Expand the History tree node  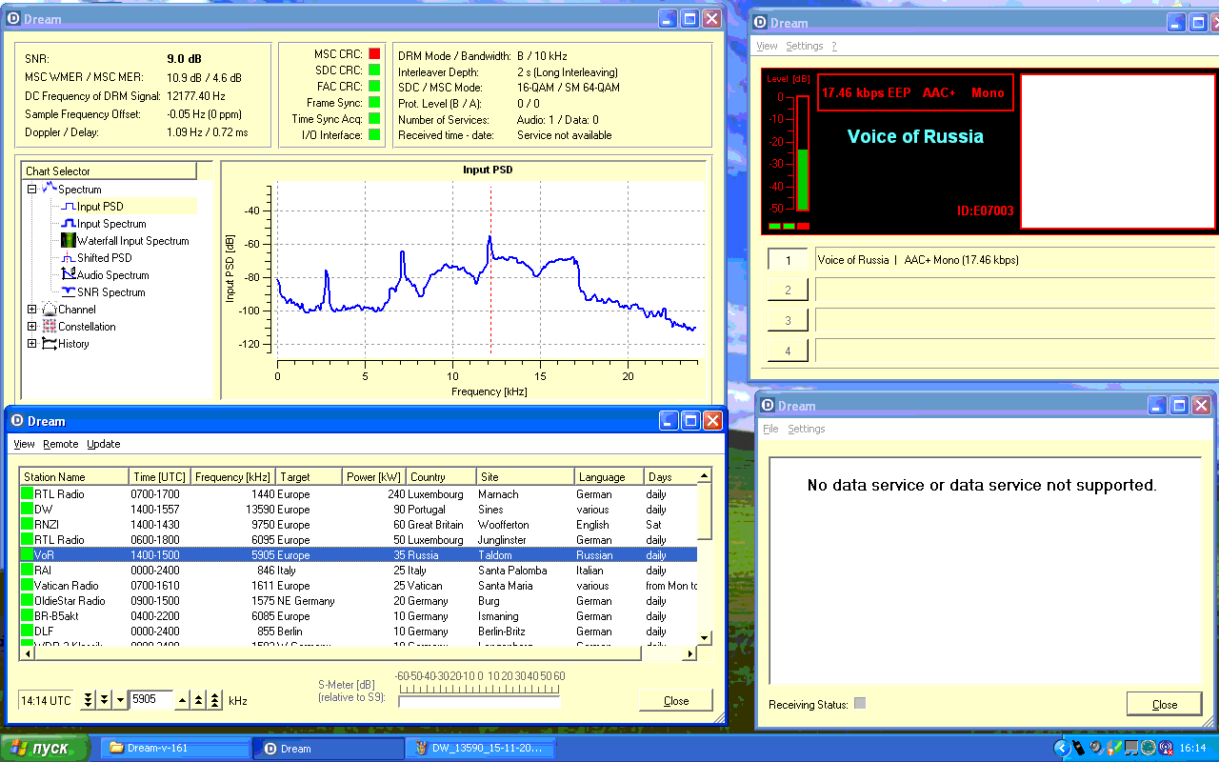[31, 344]
